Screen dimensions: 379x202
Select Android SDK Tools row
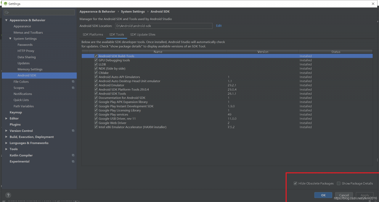tap(227, 94)
